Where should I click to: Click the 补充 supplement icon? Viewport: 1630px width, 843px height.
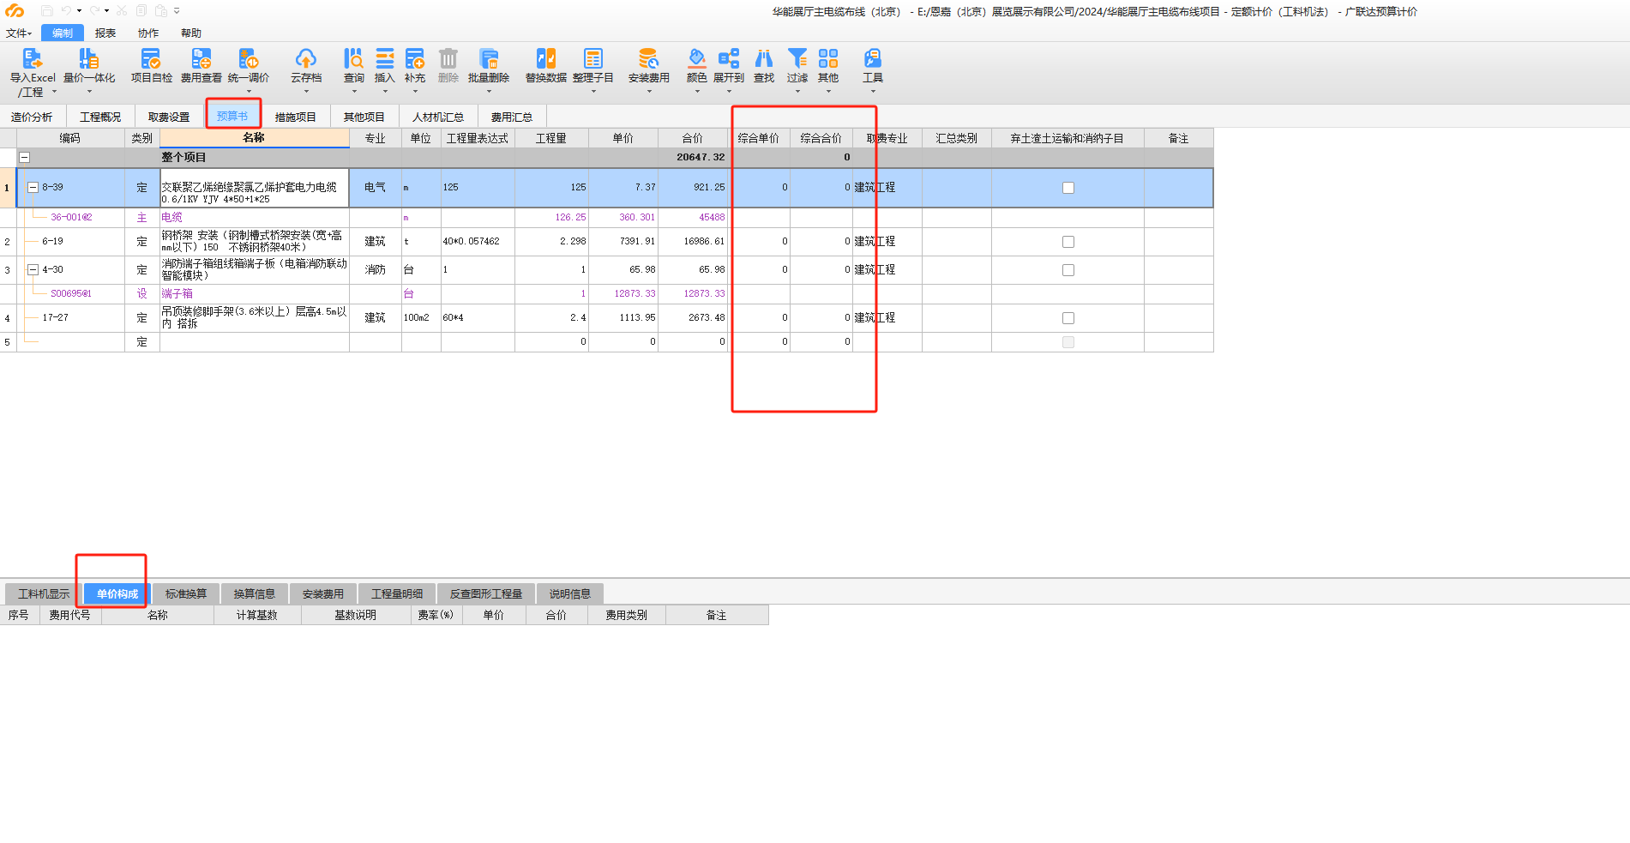point(415,58)
